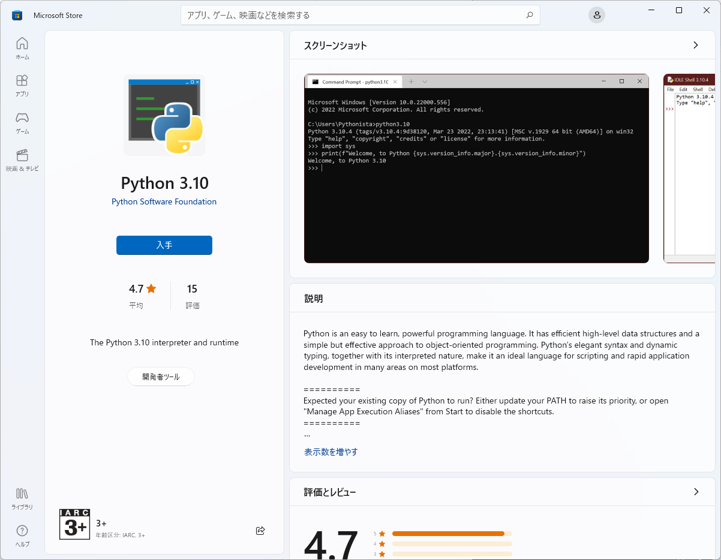Expand ratings and reviews (評価とレビュー) chevron
This screenshot has height=560, width=721.
696,492
